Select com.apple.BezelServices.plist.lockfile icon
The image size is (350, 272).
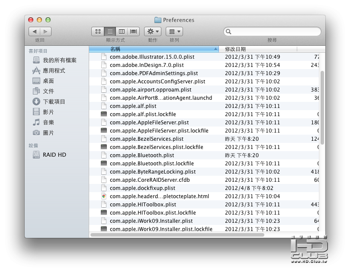[104, 147]
